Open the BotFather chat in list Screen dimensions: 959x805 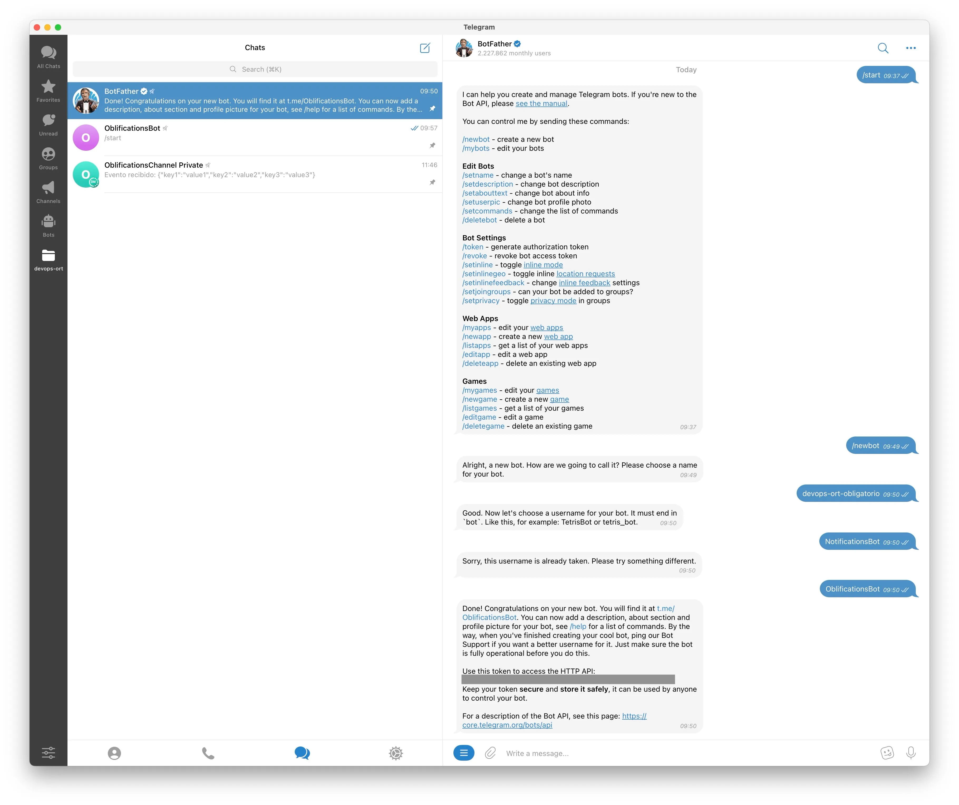[255, 100]
